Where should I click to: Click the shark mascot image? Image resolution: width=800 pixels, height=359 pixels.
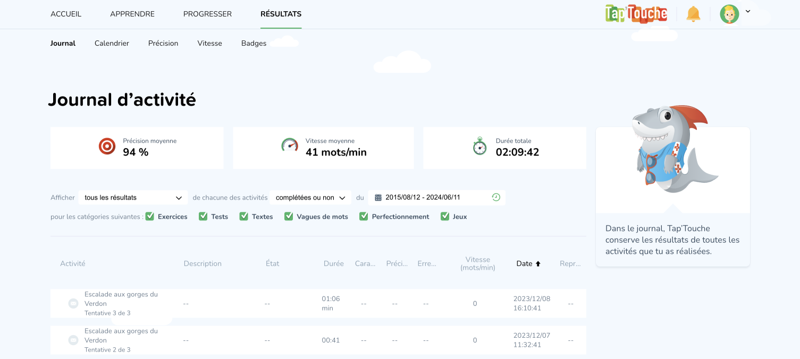[x=672, y=150]
